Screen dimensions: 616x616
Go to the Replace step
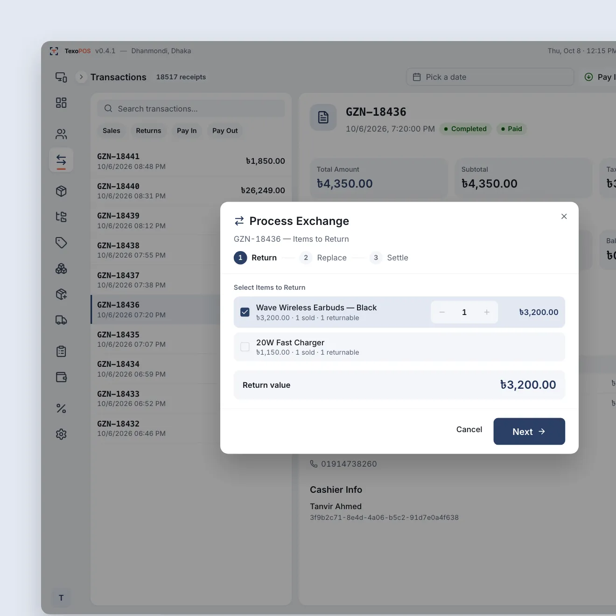[x=324, y=258]
